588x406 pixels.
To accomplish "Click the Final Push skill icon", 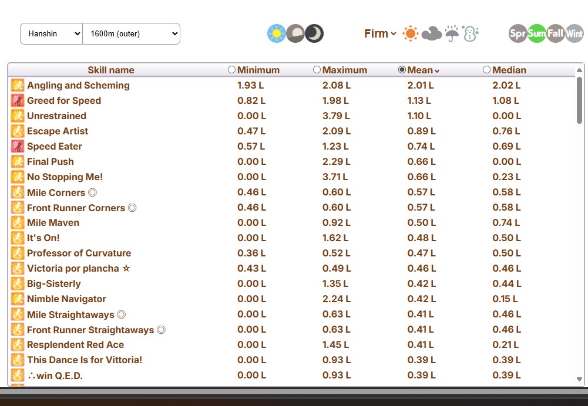I will point(17,162).
